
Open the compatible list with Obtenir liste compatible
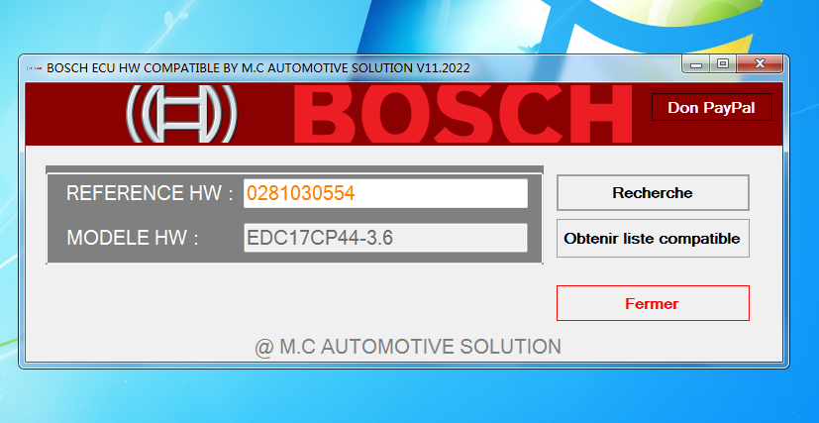653,238
